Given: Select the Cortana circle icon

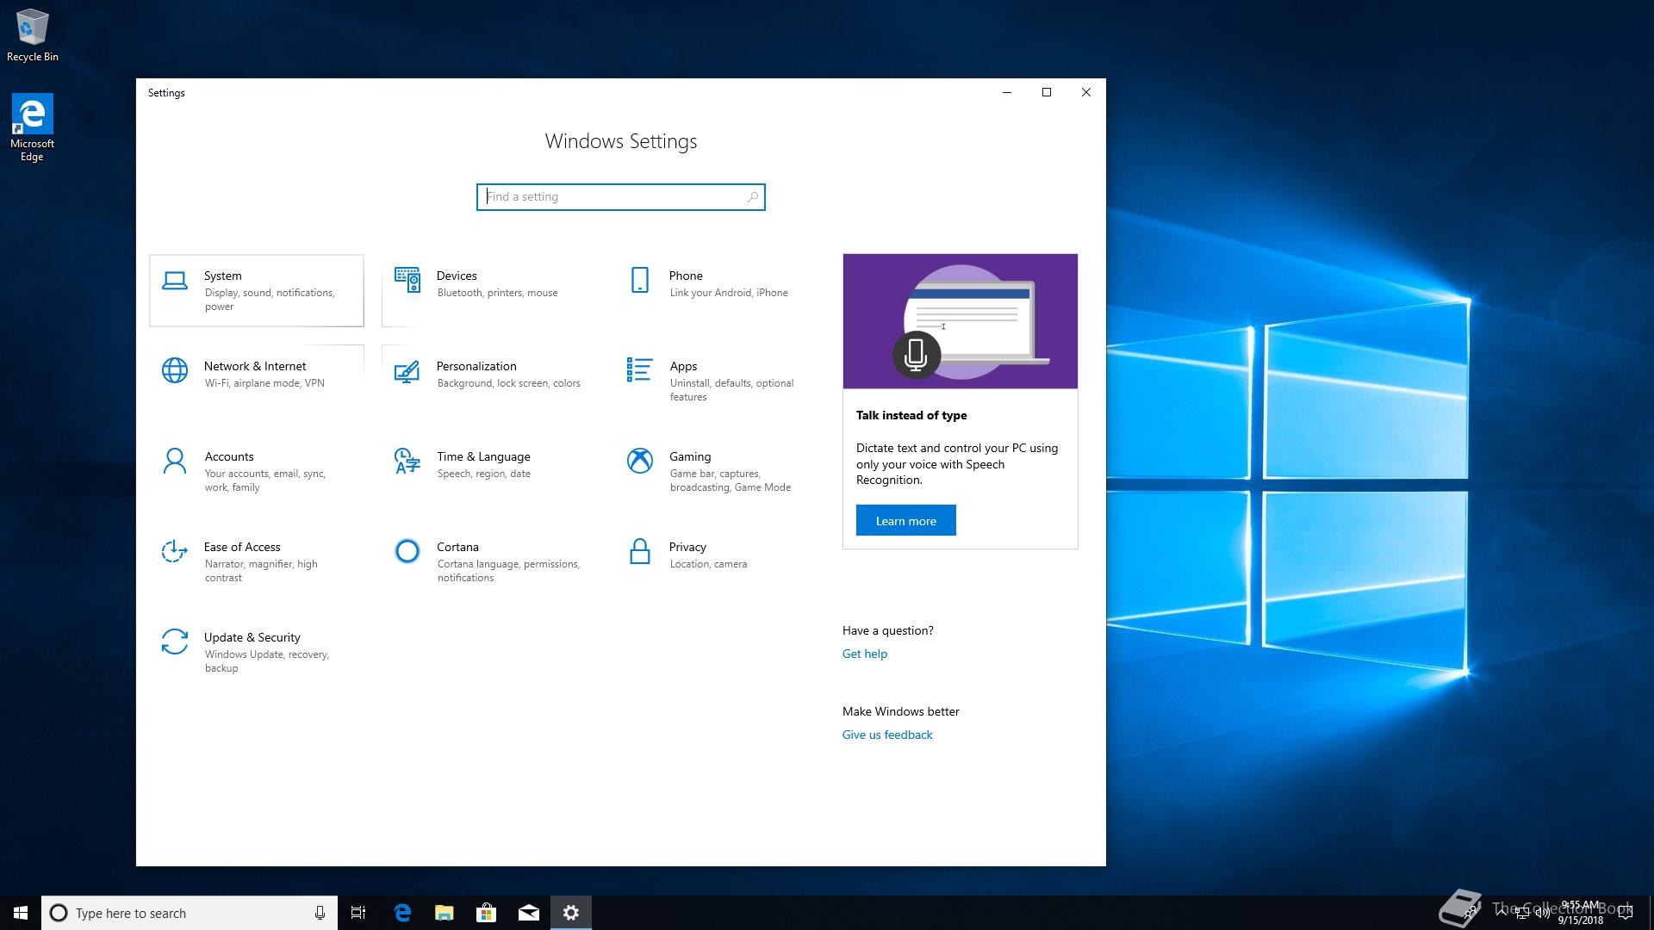Looking at the screenshot, I should [x=407, y=551].
